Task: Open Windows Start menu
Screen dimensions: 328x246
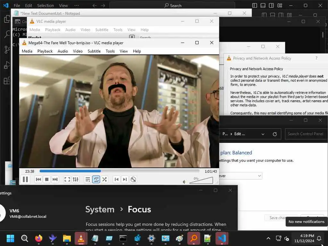Action: tap(10, 238)
